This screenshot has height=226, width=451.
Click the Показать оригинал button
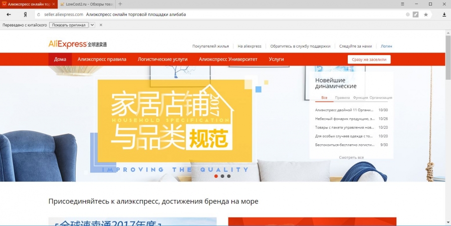[x=69, y=25]
